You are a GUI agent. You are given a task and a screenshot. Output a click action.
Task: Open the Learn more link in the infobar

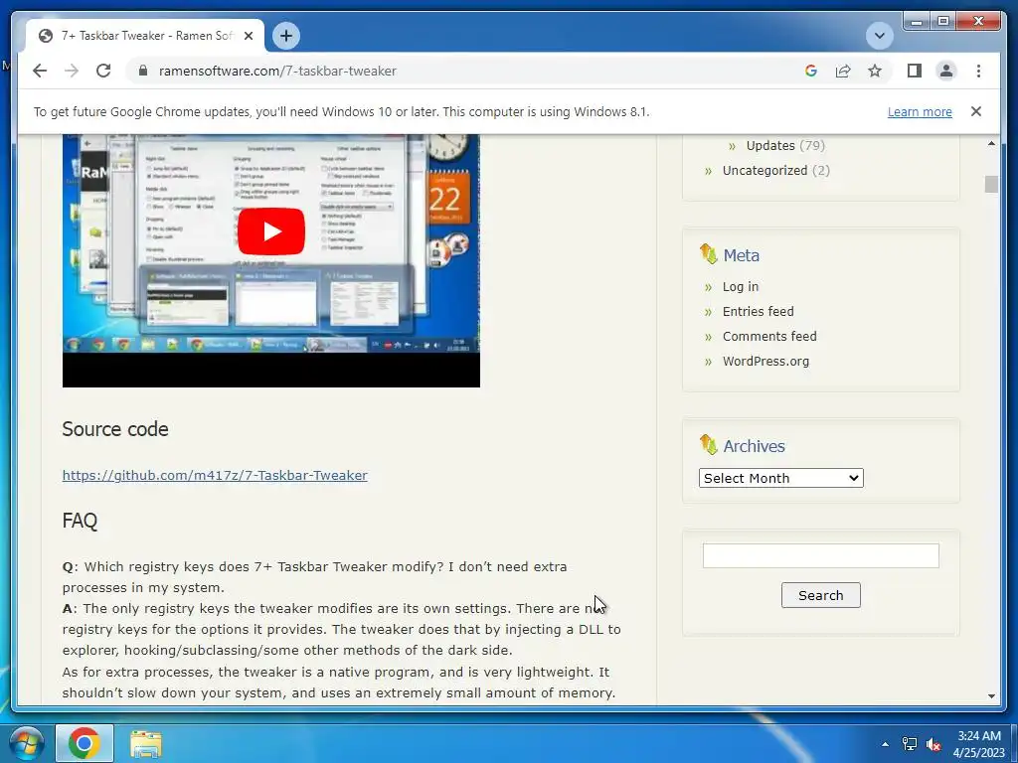[920, 111]
